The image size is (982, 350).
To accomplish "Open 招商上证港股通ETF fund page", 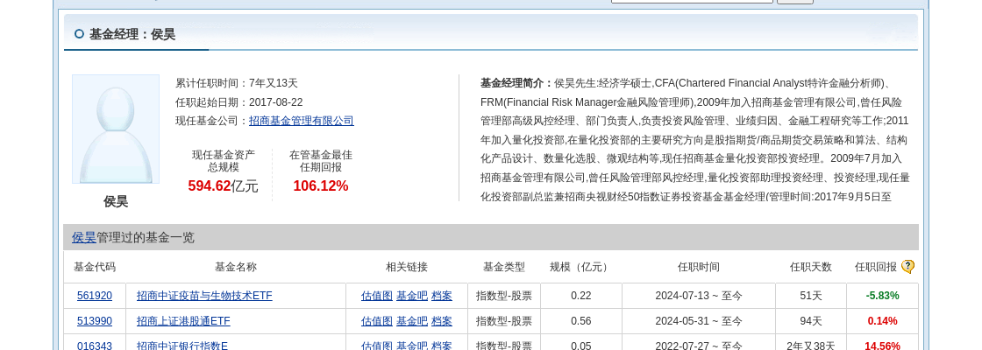I will (x=183, y=321).
